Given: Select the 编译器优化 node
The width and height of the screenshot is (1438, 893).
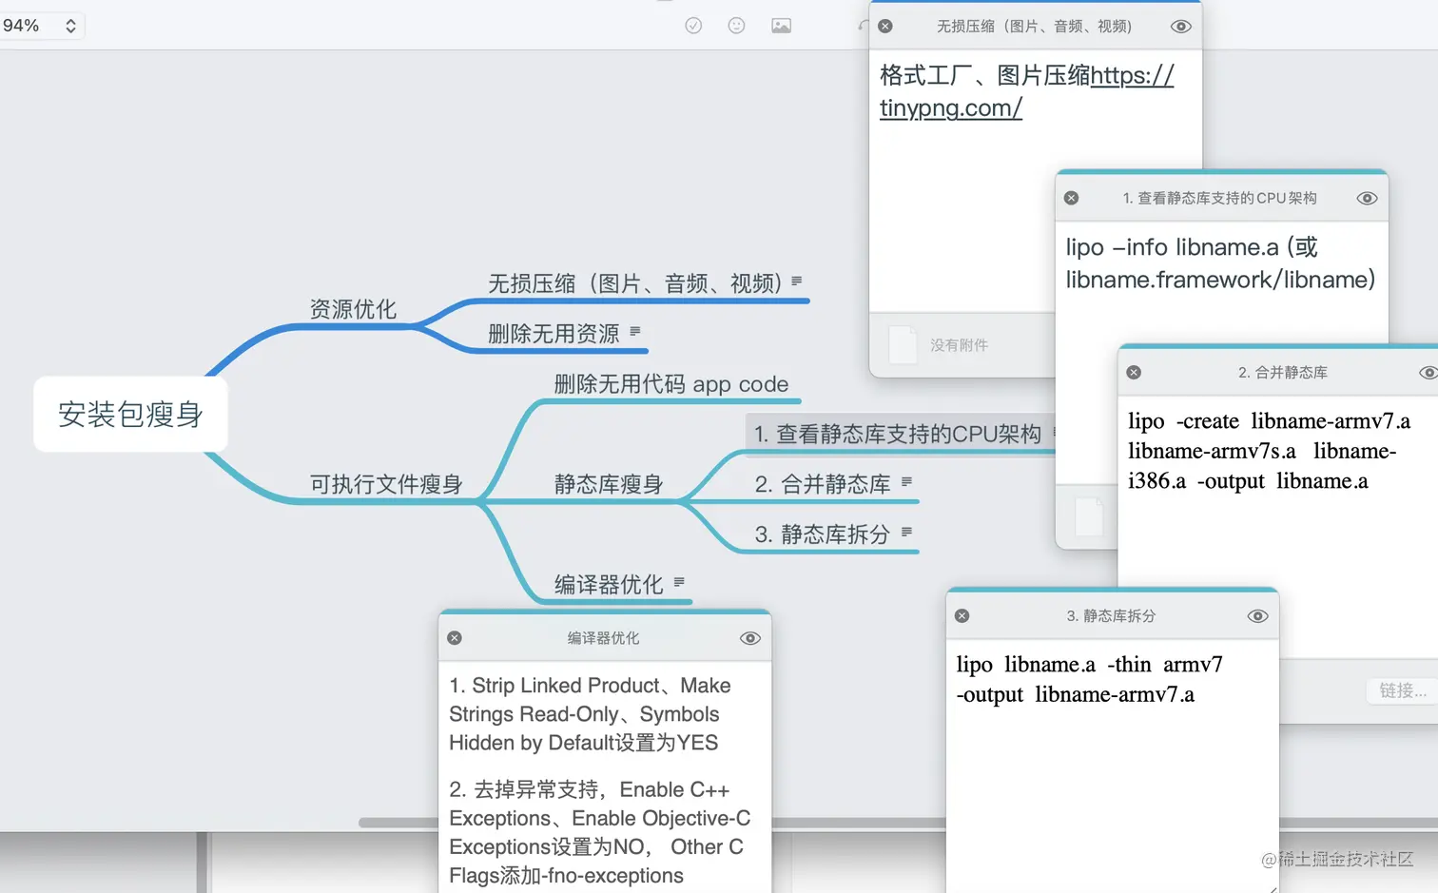Looking at the screenshot, I should tap(609, 584).
